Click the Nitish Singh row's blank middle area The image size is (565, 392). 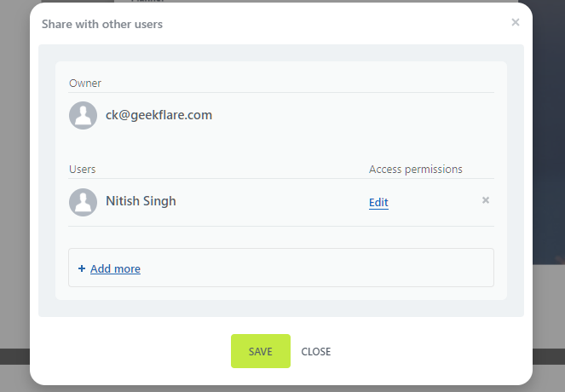273,202
